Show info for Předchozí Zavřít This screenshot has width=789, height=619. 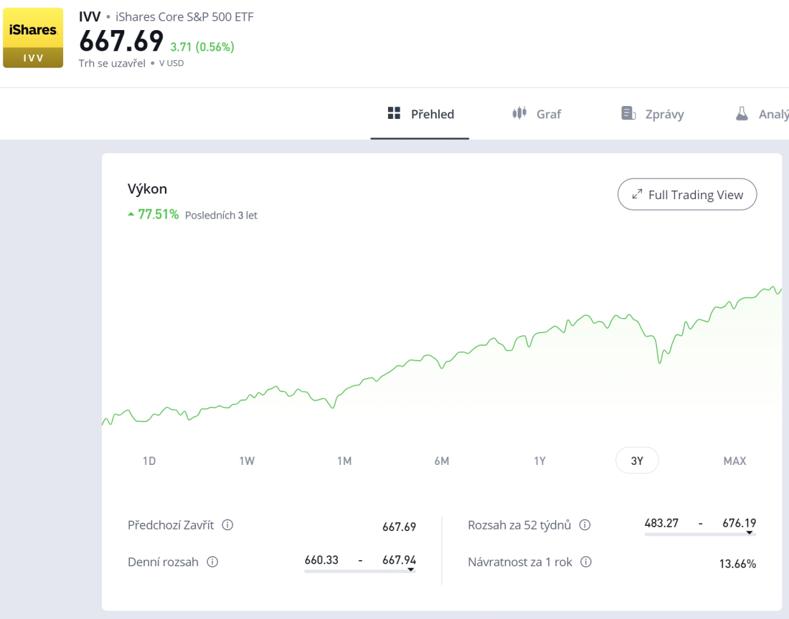click(227, 525)
